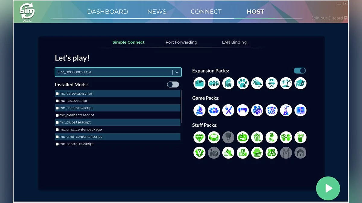Tick the mc_cmd_center.package checkbox
The width and height of the screenshot is (362, 203).
click(x=57, y=130)
